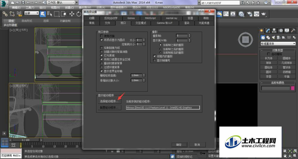Viewport: 298px width, 159px height.
Task: Enable 播放时更新背景 checkbox
Action: point(102,63)
